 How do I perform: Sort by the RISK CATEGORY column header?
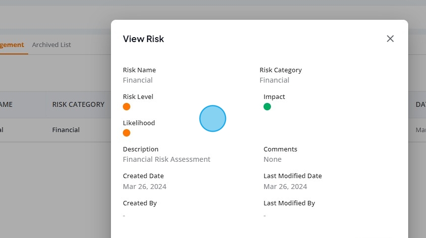(x=78, y=104)
